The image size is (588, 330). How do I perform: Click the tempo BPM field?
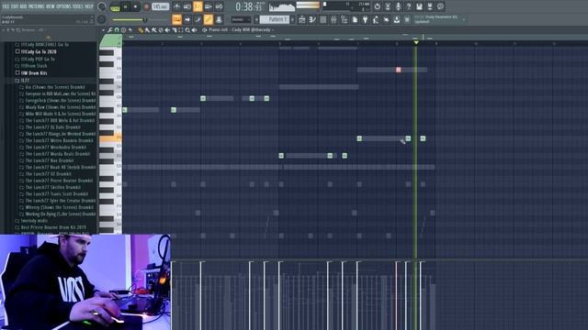tap(160, 6)
